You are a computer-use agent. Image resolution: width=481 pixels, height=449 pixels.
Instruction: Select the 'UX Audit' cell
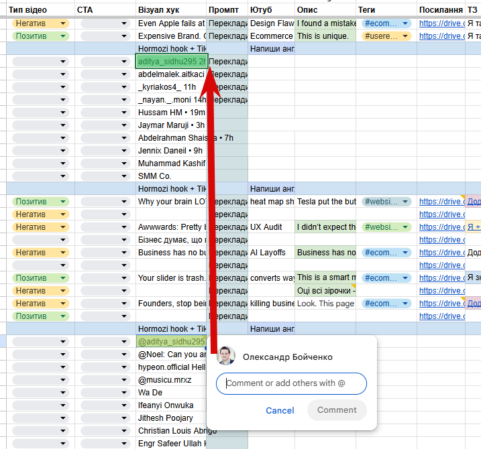pos(271,227)
